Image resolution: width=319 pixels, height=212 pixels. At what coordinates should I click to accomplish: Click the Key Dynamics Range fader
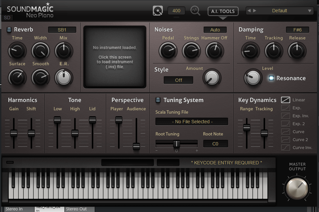pos(247,128)
